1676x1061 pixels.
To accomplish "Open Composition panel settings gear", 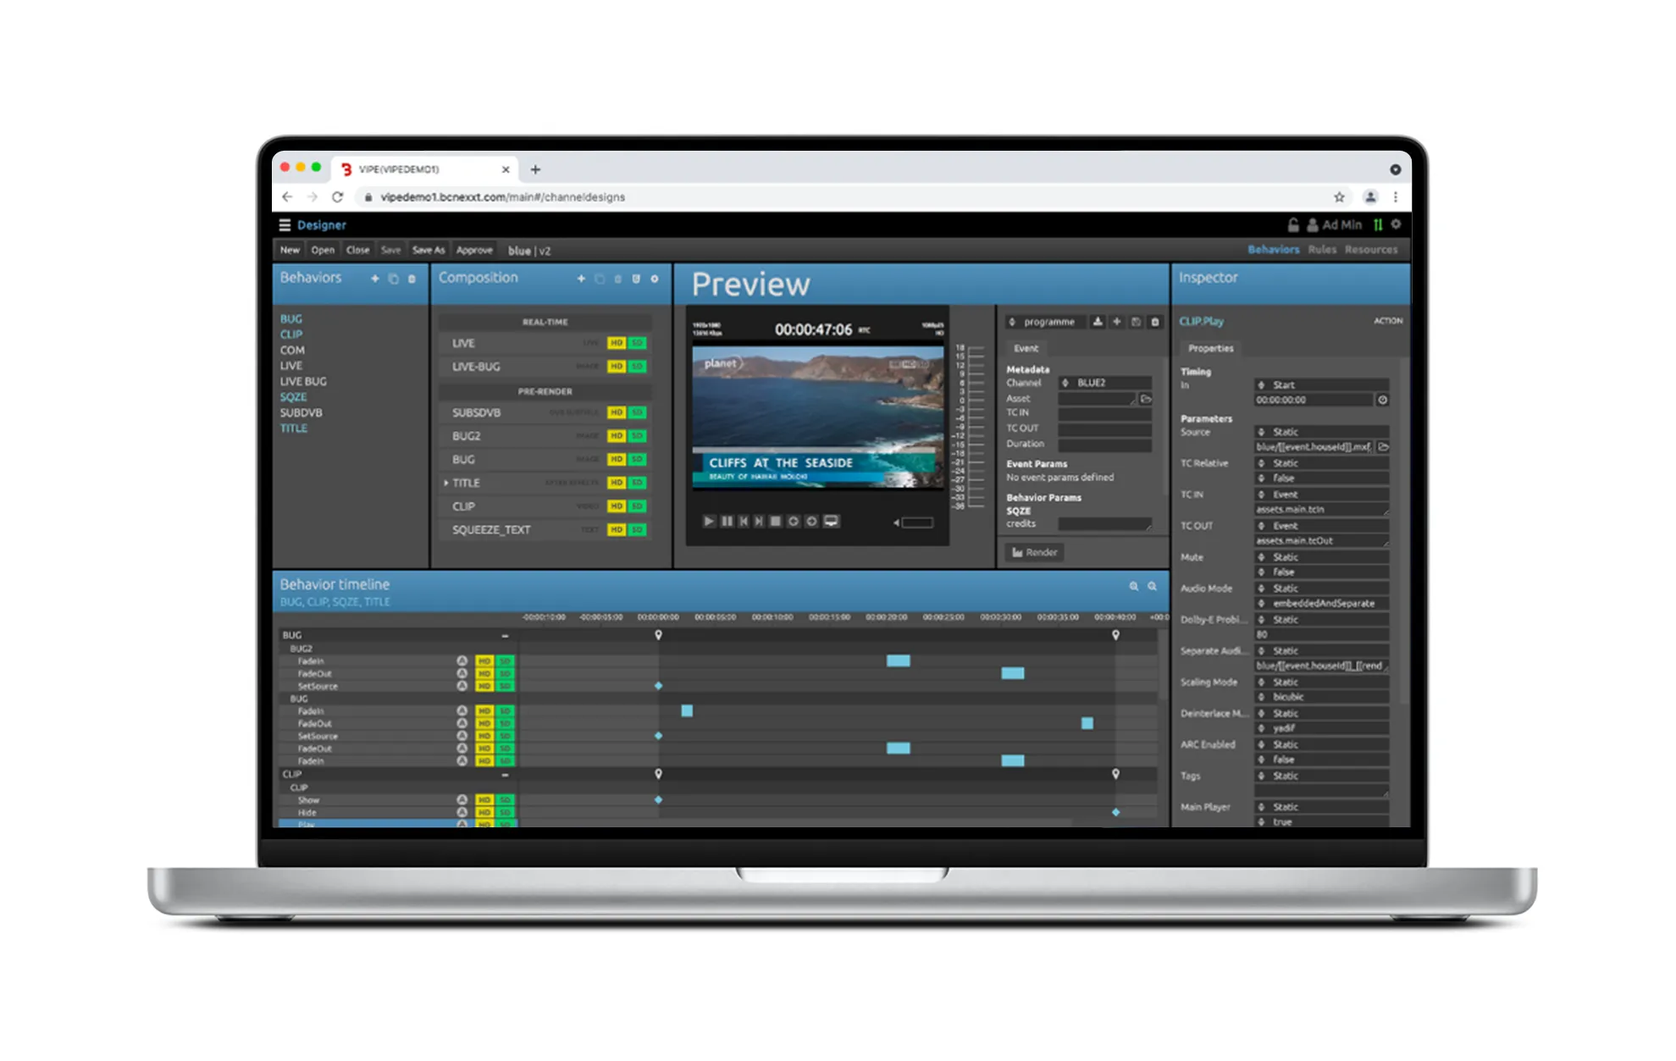I will click(655, 279).
